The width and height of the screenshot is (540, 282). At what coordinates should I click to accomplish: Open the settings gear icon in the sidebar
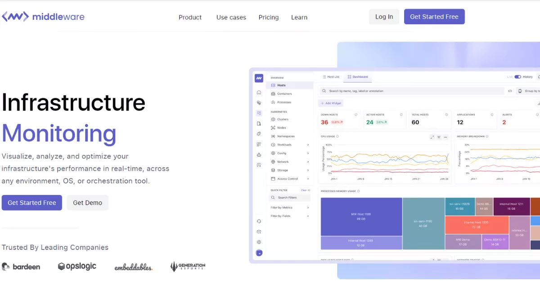click(x=259, y=242)
